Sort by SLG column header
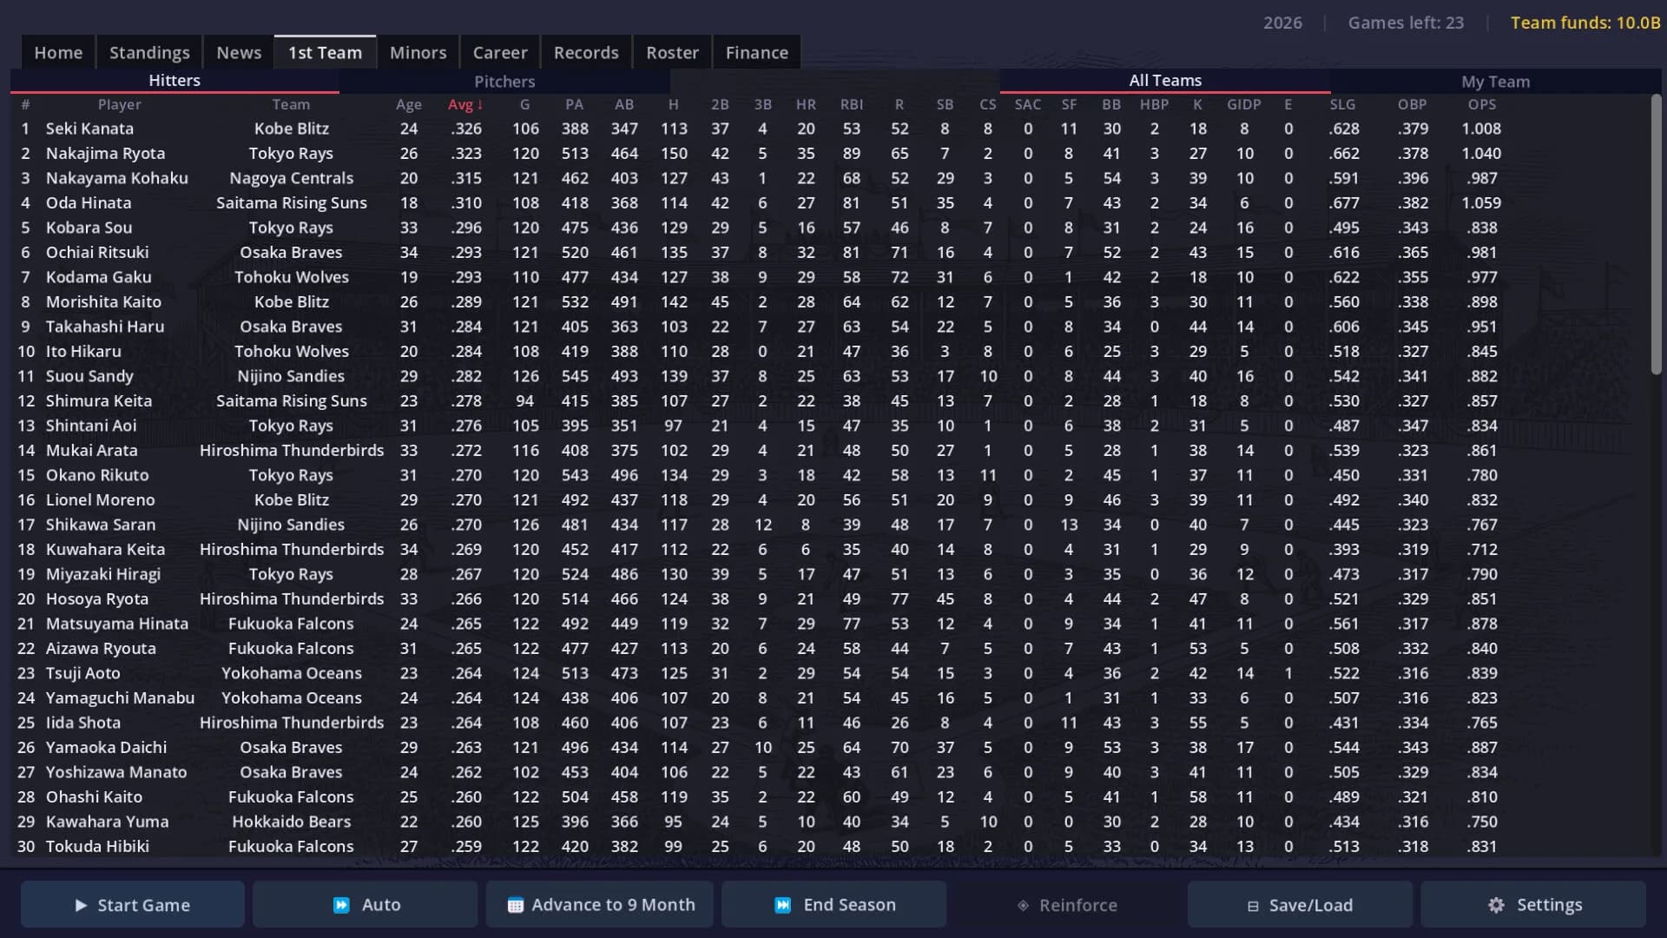The image size is (1667, 938). click(x=1342, y=104)
